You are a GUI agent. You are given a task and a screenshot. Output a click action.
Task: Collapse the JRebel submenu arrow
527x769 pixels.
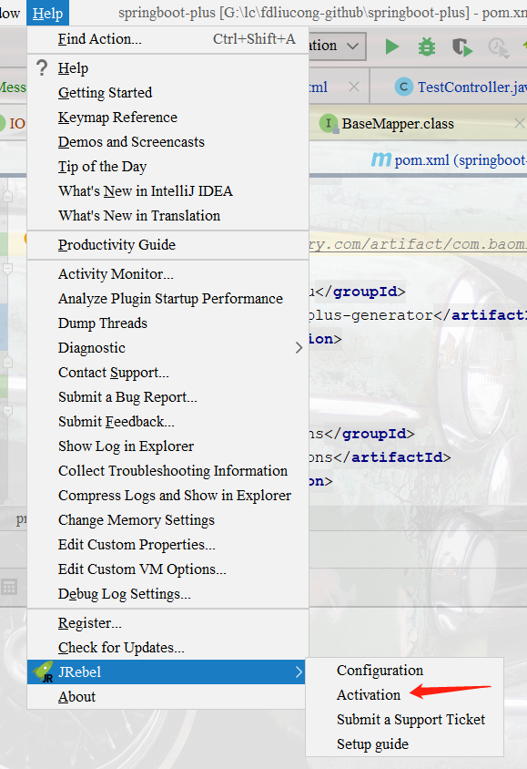tap(299, 672)
